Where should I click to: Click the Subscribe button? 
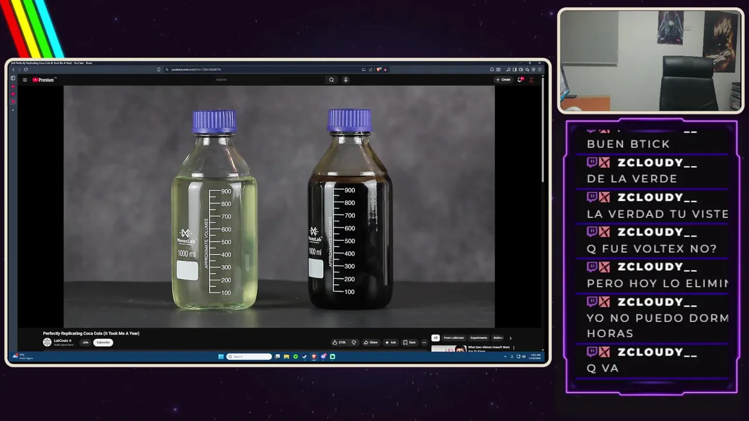point(103,342)
